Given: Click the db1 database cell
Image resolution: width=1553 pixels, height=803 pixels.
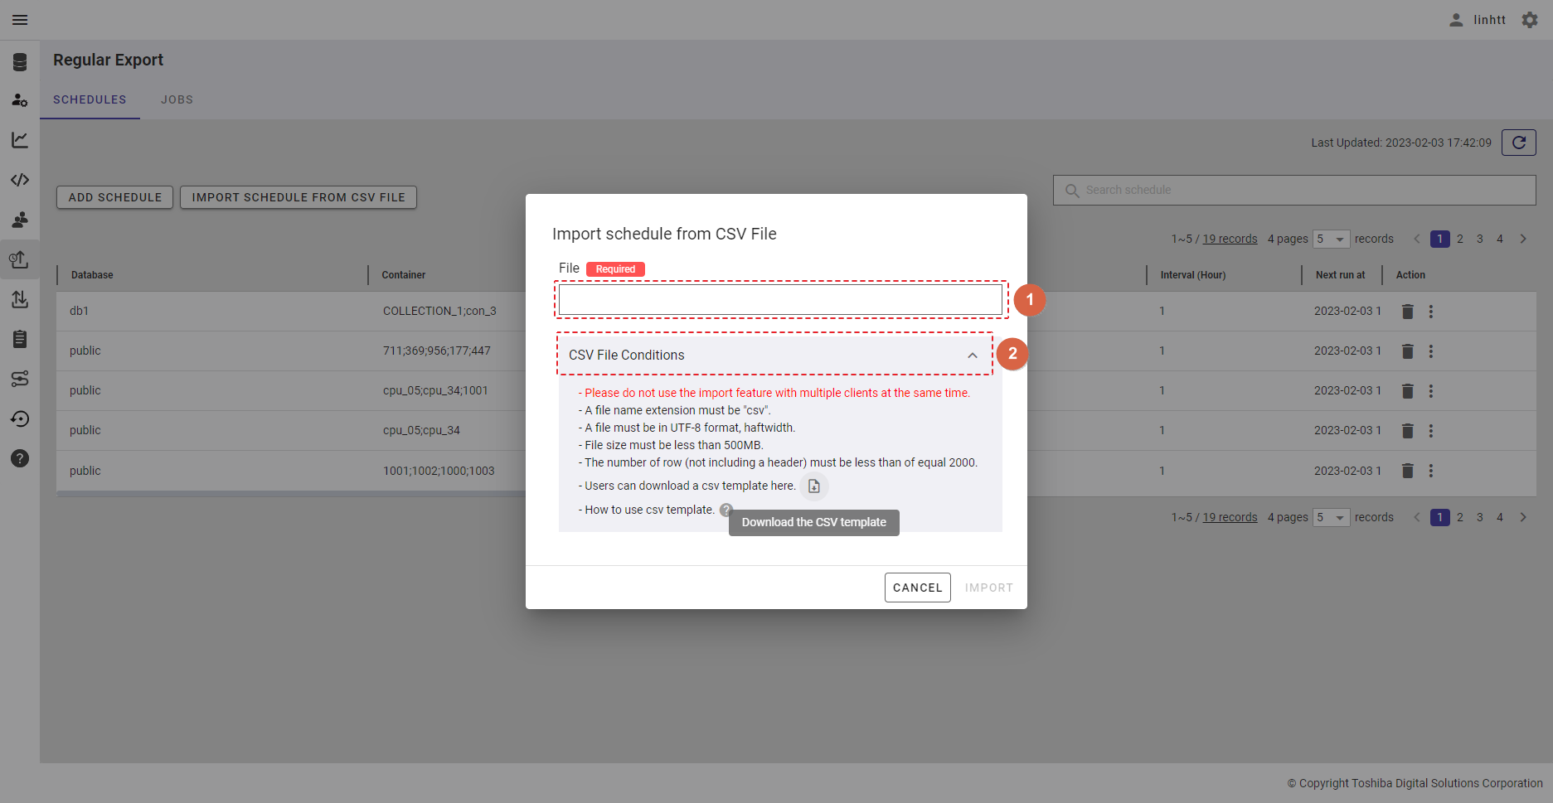Looking at the screenshot, I should click(79, 311).
